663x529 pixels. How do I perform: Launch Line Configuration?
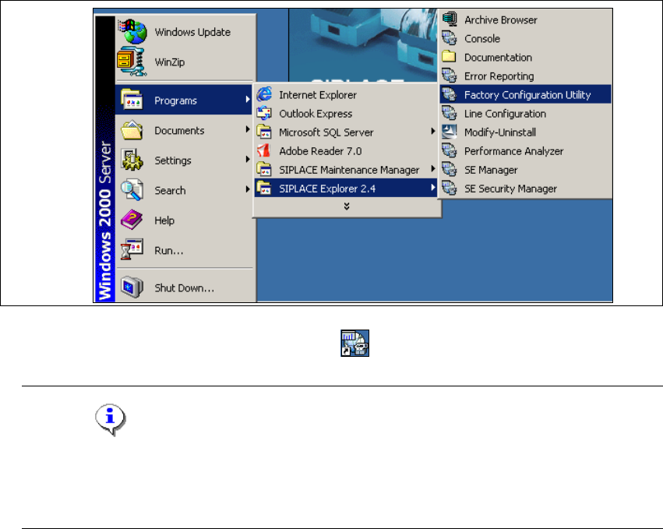click(526, 113)
